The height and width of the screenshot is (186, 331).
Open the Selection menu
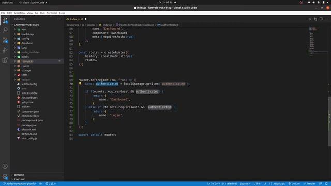[x=19, y=13]
